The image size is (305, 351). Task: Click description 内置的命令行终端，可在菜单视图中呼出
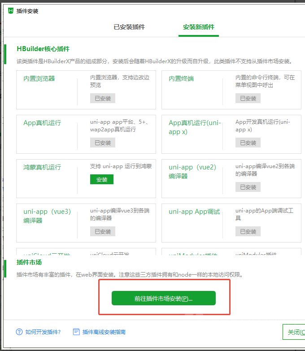(265, 81)
